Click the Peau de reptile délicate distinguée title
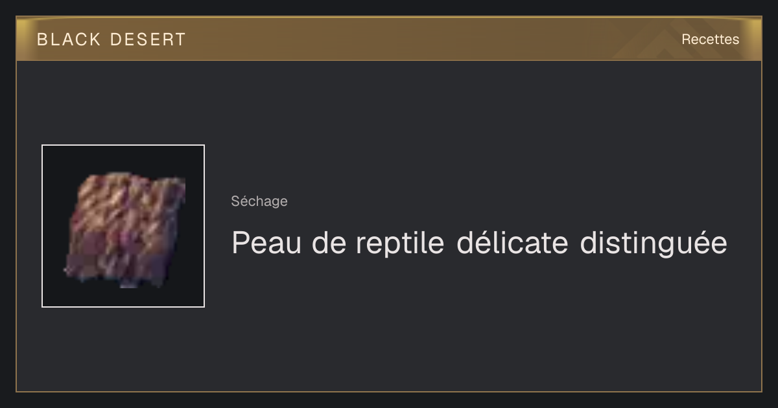This screenshot has height=408, width=778. pyautogui.click(x=479, y=244)
